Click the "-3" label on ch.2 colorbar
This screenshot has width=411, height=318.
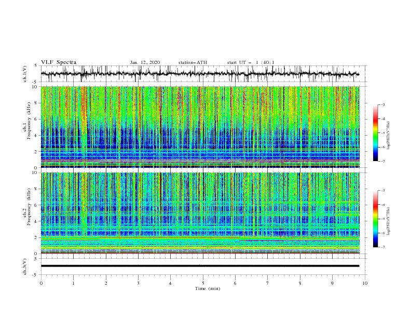pyautogui.click(x=383, y=191)
